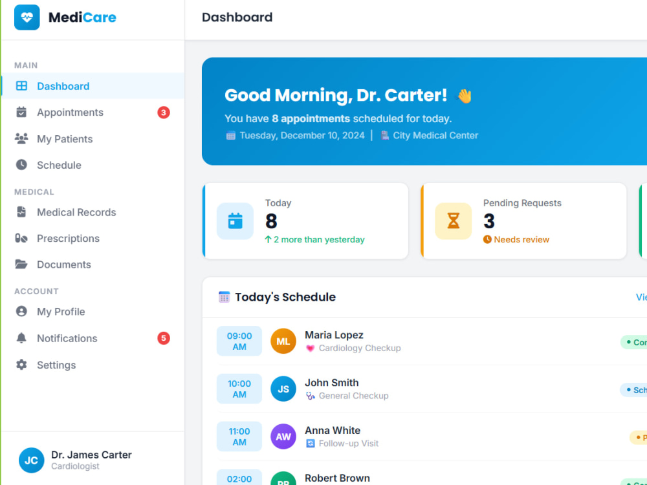
Task: Click John Smith's JS avatar
Action: coord(283,389)
